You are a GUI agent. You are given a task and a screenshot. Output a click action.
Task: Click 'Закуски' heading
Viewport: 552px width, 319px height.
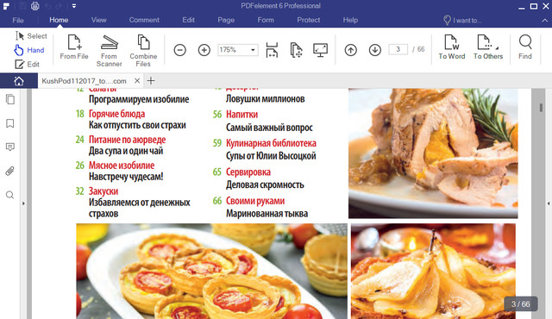point(103,191)
